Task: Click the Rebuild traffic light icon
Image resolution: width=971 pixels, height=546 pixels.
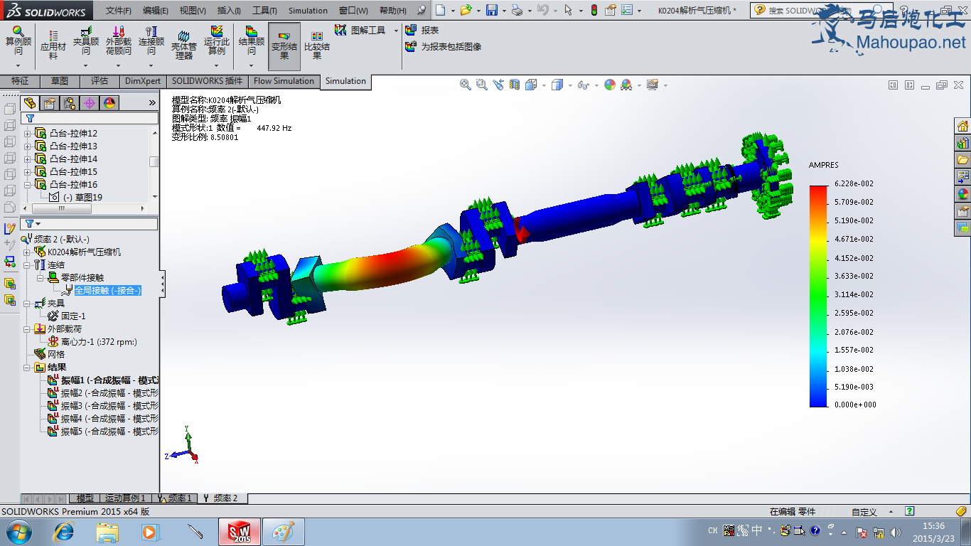Action: pyautogui.click(x=594, y=10)
